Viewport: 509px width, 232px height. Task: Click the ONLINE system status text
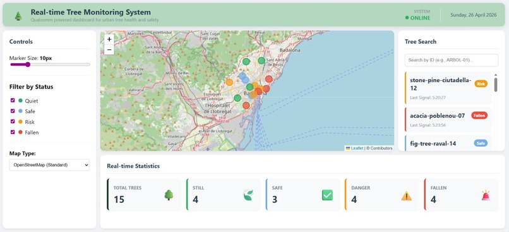tap(421, 18)
